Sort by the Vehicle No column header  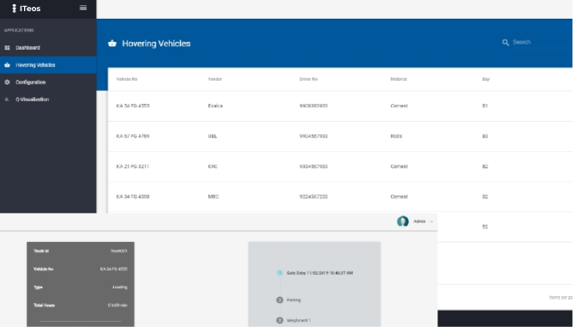pos(127,79)
